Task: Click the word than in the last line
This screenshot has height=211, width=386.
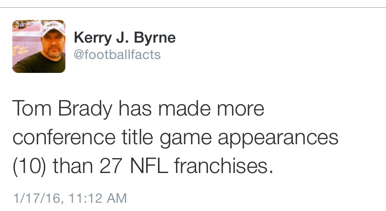Action: [73, 165]
